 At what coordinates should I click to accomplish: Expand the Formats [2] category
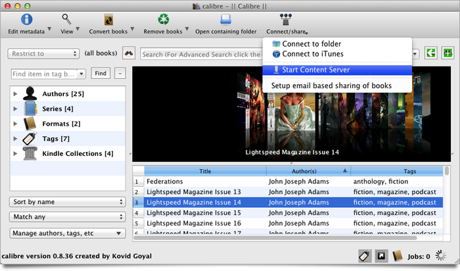pos(15,124)
